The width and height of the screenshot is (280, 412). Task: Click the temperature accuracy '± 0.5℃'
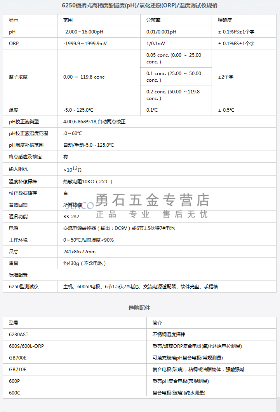click(x=226, y=110)
